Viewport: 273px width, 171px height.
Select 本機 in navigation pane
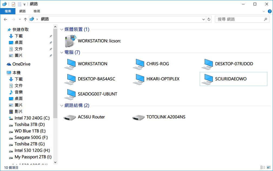14,73
